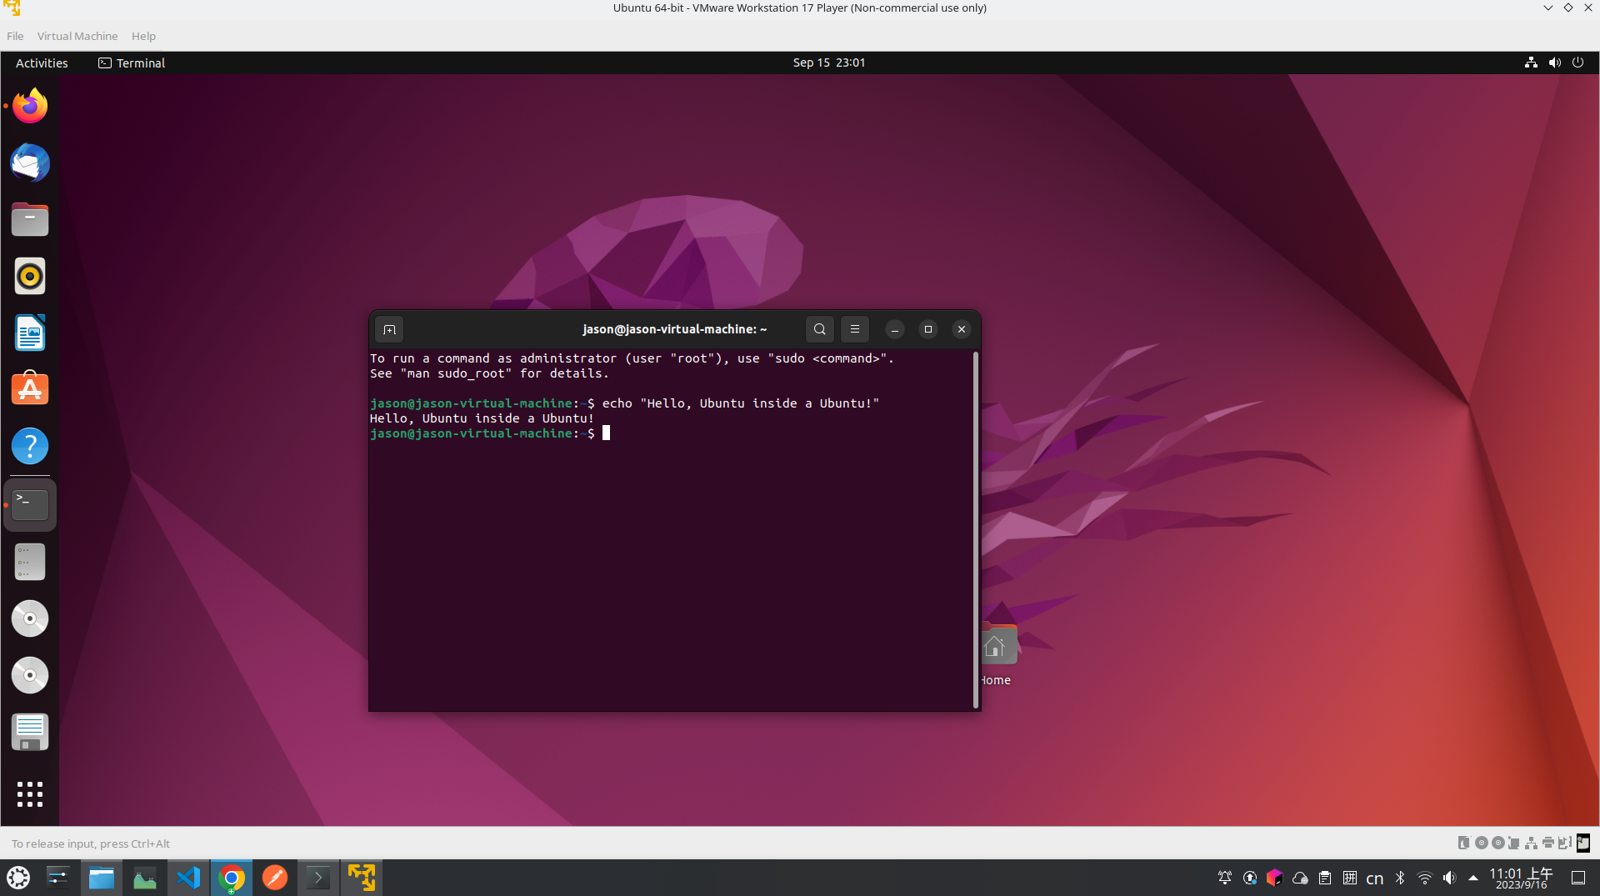This screenshot has height=896, width=1600.
Task: Open the Bluetooth tray icon
Action: [x=1400, y=878]
